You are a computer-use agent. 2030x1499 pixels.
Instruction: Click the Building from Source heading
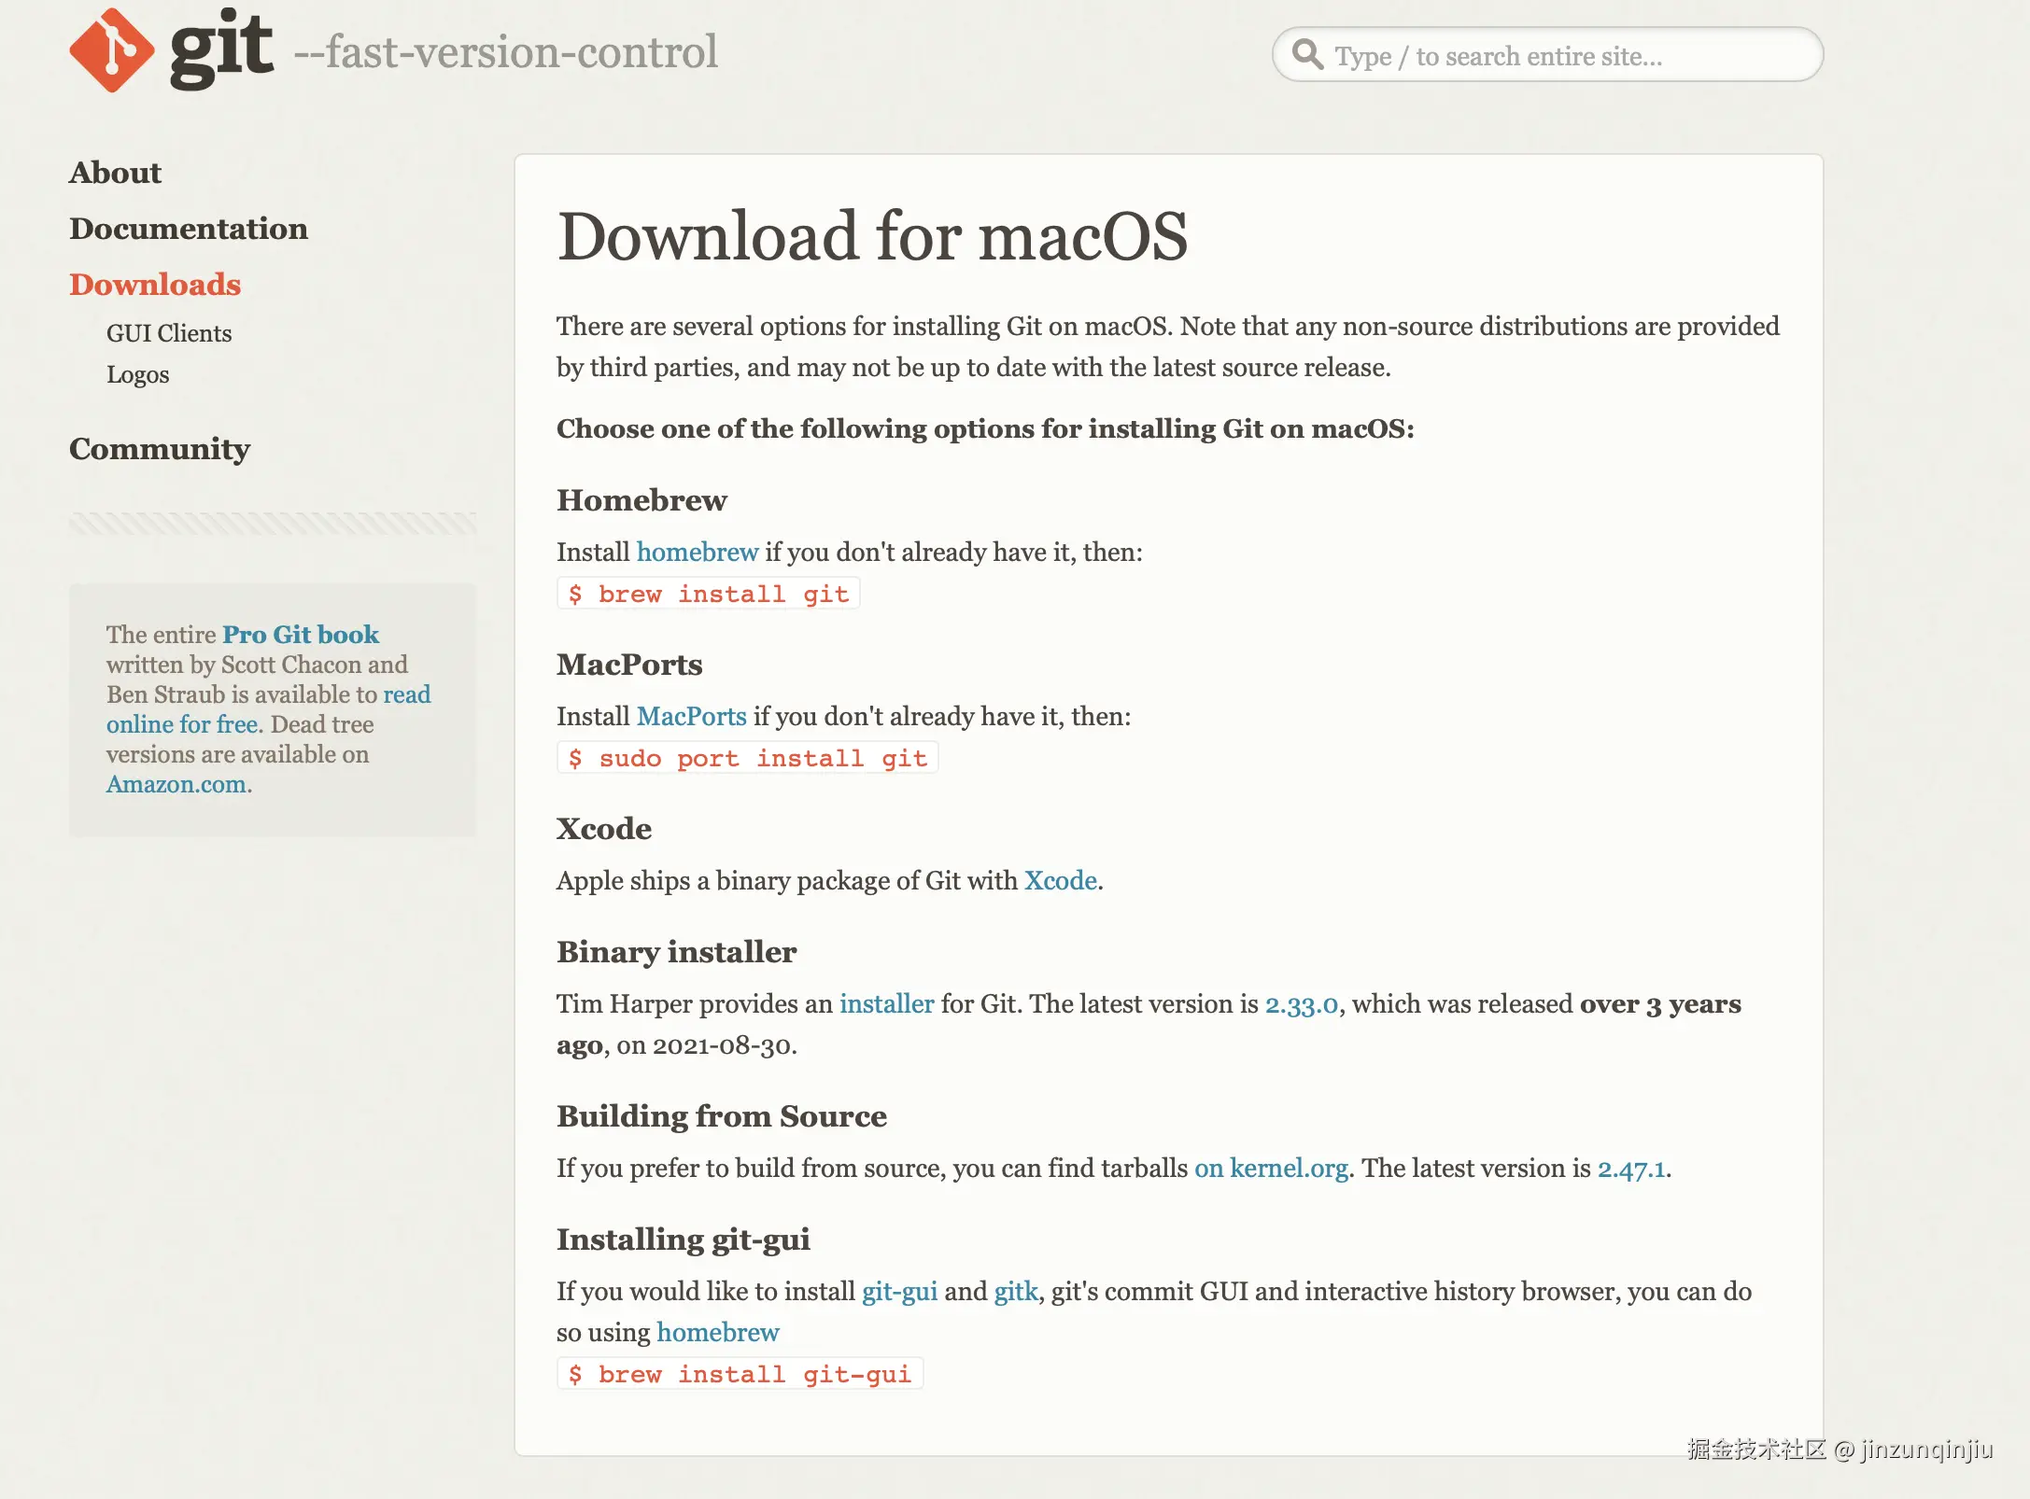[x=722, y=1116]
